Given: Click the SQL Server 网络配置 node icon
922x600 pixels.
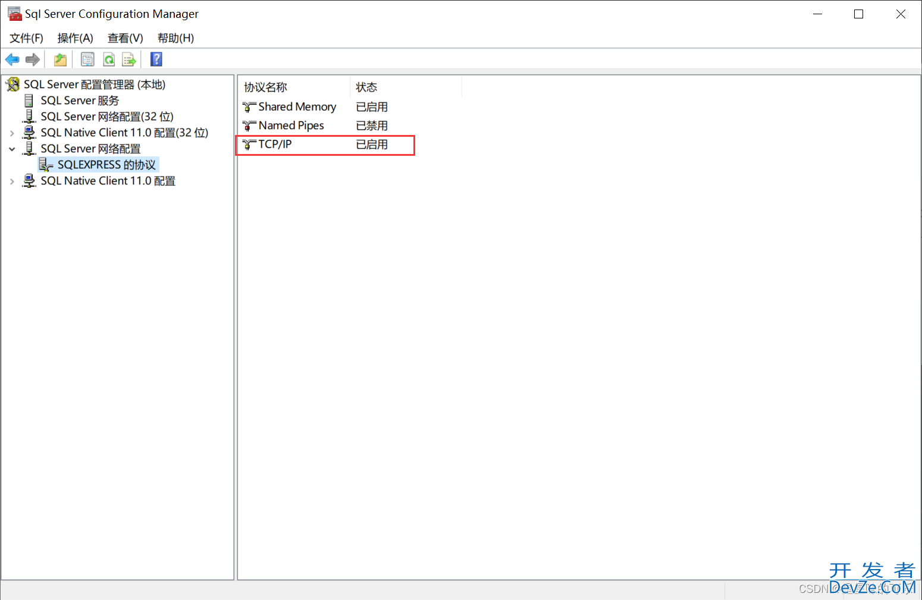Looking at the screenshot, I should (x=29, y=149).
